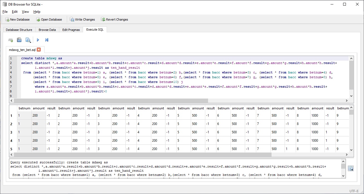Click the results table vertical scrollbar thumb
The image size is (364, 194).
tap(351, 112)
